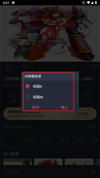The image size is (100, 178).
Task: Switch to the 简介 tab
Action: (x=9, y=66)
